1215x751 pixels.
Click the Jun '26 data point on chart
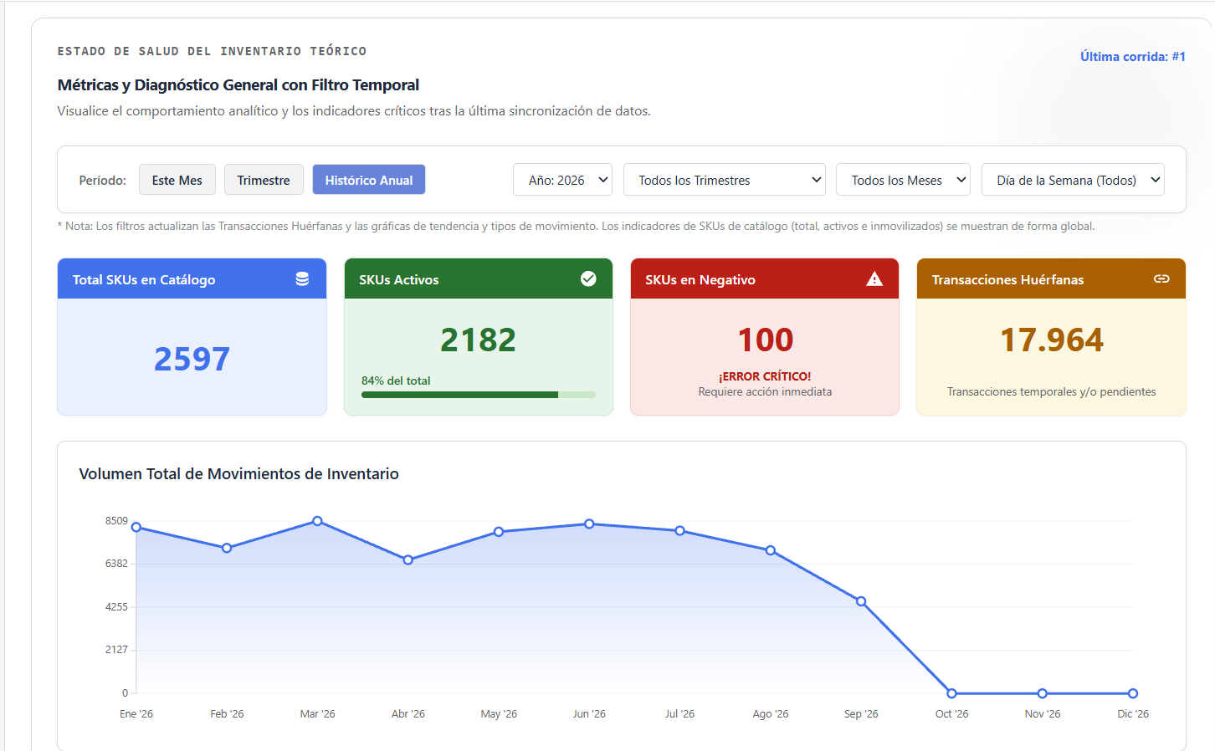pyautogui.click(x=590, y=524)
